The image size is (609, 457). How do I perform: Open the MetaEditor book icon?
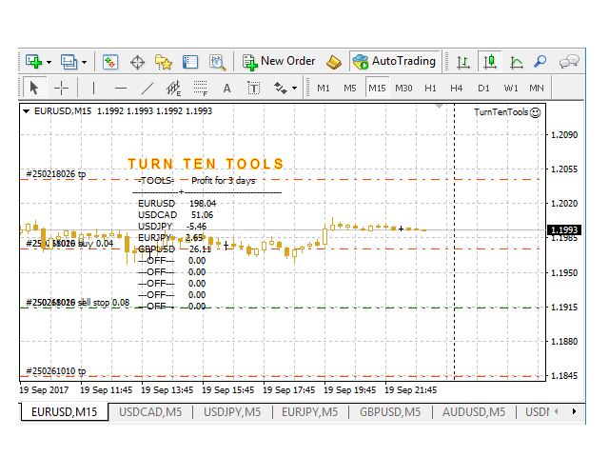click(x=333, y=62)
